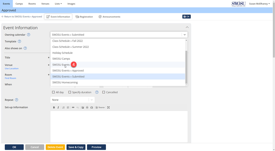This screenshot has height=151, width=275.
Task: Click the Preview button
Action: click(x=97, y=147)
